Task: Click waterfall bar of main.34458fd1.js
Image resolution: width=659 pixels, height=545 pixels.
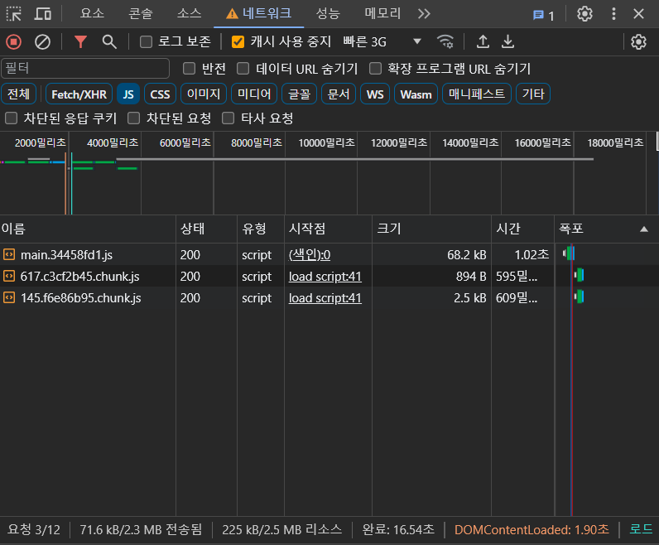Action: pyautogui.click(x=569, y=253)
